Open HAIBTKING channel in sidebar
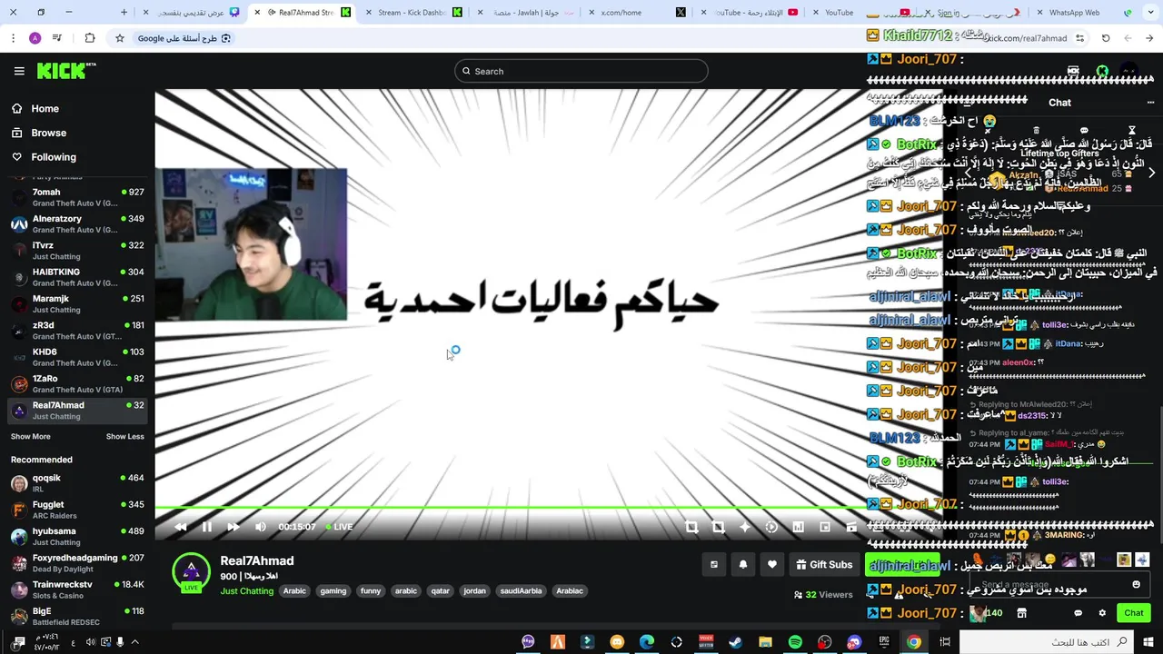This screenshot has height=654, width=1163. click(77, 277)
